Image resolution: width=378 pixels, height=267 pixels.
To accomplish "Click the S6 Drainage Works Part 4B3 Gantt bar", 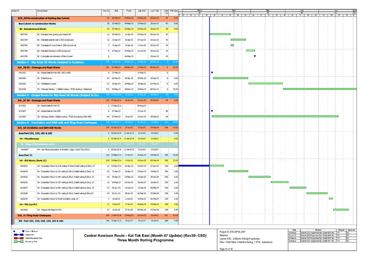I will tap(275, 116).
